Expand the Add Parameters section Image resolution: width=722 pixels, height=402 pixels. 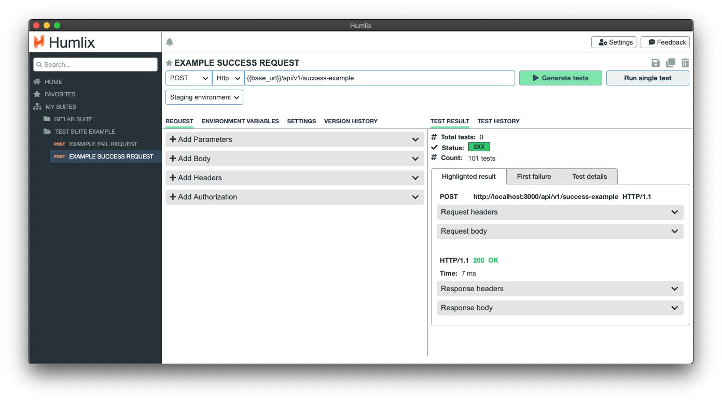coord(295,139)
